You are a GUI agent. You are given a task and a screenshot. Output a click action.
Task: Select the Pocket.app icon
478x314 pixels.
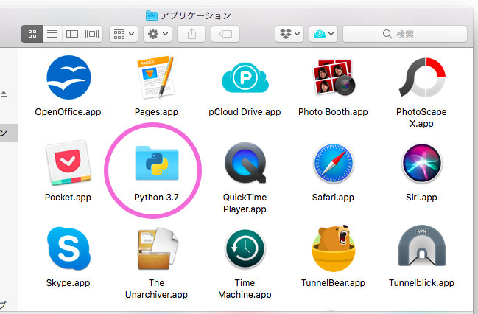68,163
